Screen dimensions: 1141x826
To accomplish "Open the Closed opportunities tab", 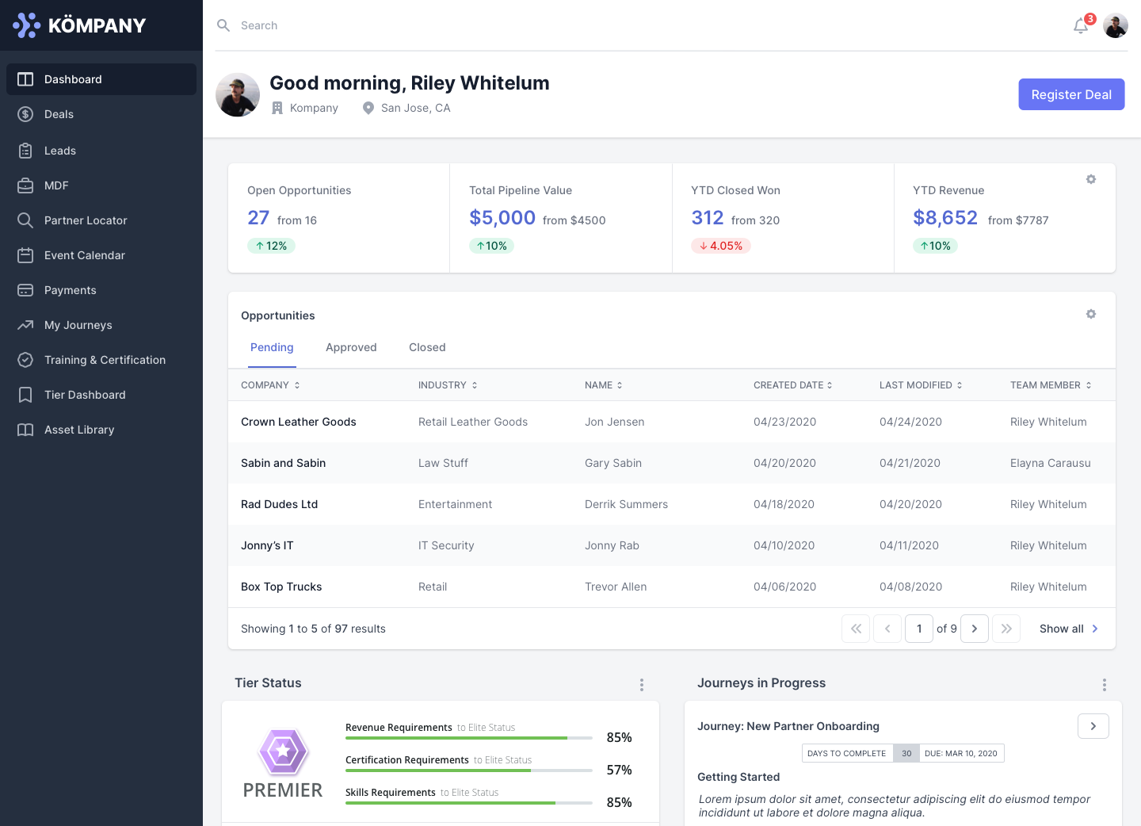I will pyautogui.click(x=427, y=347).
